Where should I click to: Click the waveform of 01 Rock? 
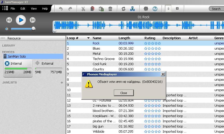pyautogui.click(x=139, y=25)
